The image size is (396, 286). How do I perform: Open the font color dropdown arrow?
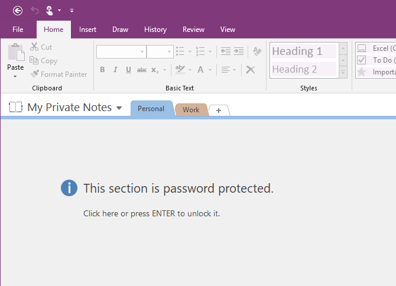pyautogui.click(x=210, y=70)
